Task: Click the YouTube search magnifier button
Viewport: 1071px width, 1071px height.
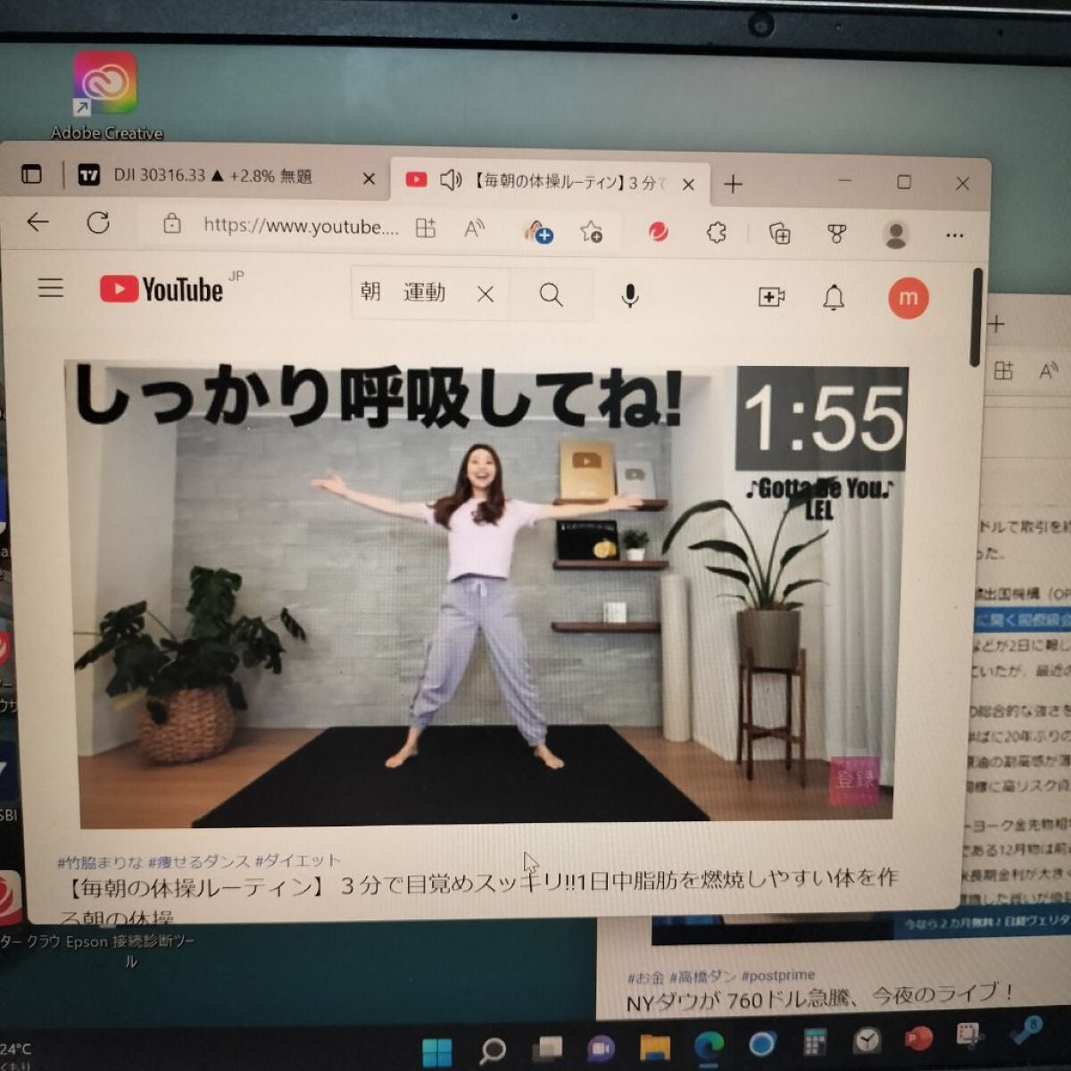Action: (x=551, y=295)
